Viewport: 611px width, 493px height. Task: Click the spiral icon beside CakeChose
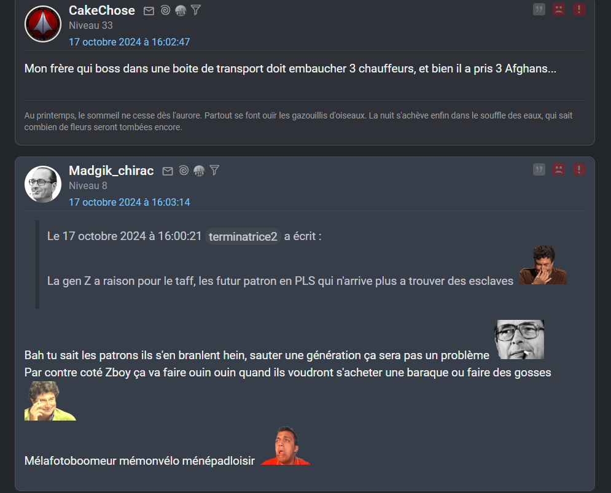[x=165, y=10]
